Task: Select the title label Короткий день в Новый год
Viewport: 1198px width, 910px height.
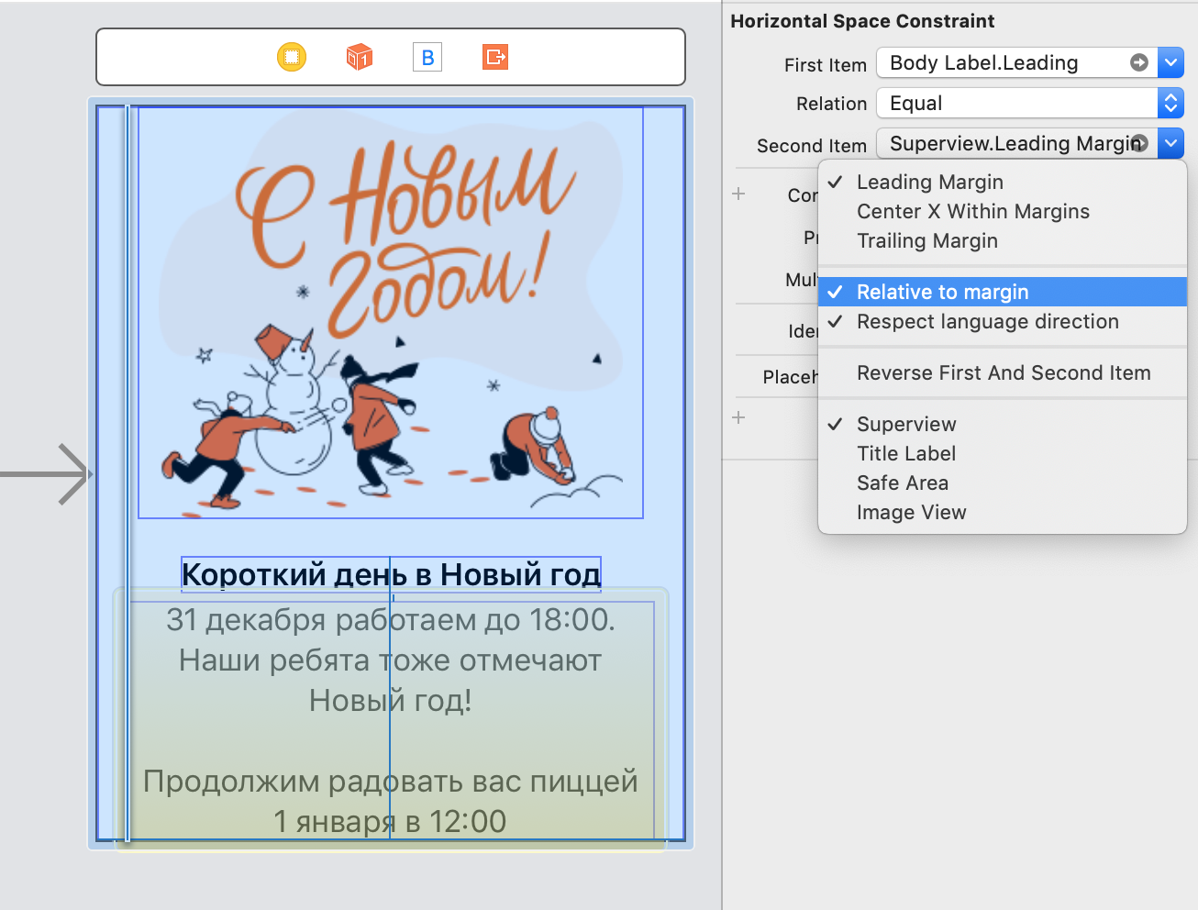Action: click(391, 573)
